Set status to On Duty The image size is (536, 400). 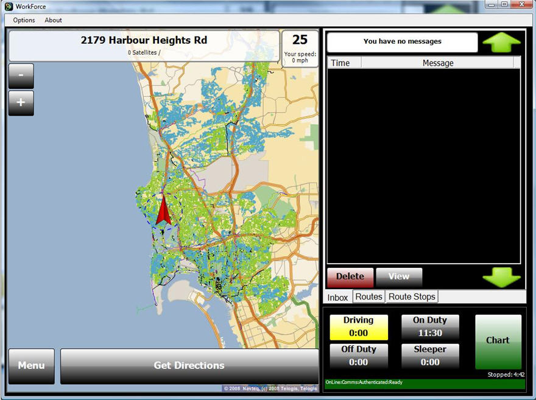pyautogui.click(x=430, y=327)
